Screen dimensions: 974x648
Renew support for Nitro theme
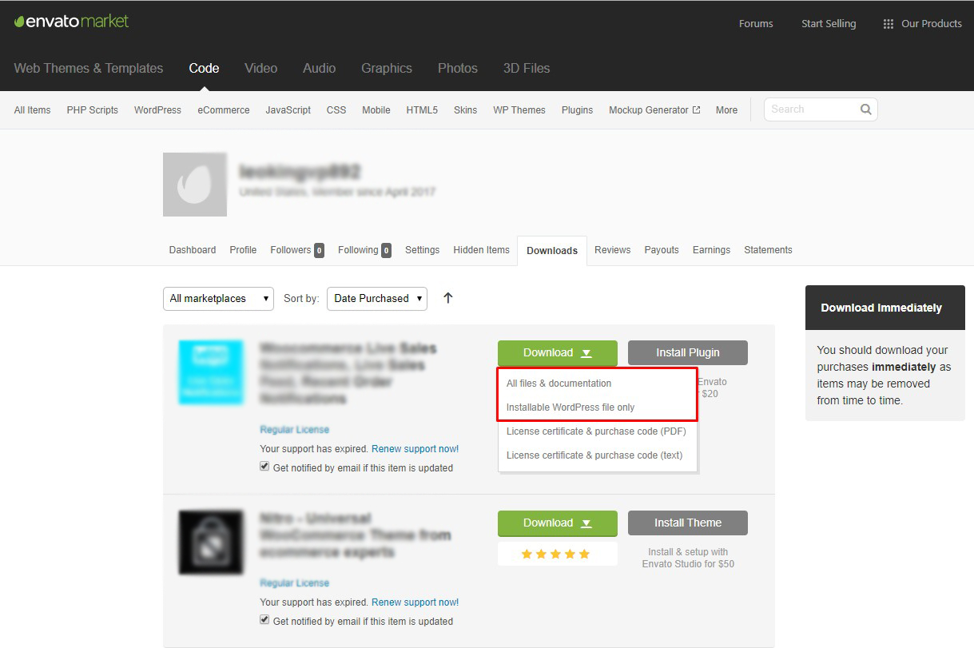[x=415, y=602]
